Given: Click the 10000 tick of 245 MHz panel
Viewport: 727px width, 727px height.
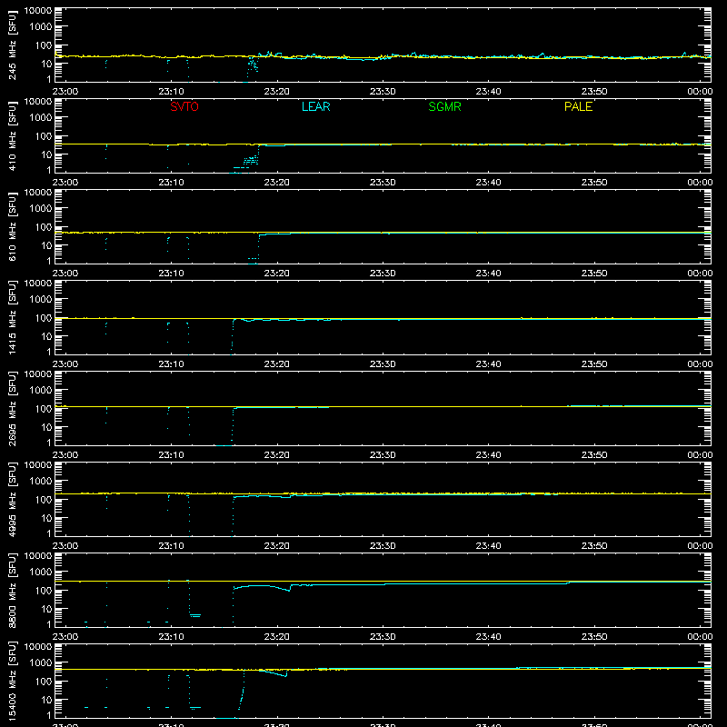Looking at the screenshot, I should (38, 11).
